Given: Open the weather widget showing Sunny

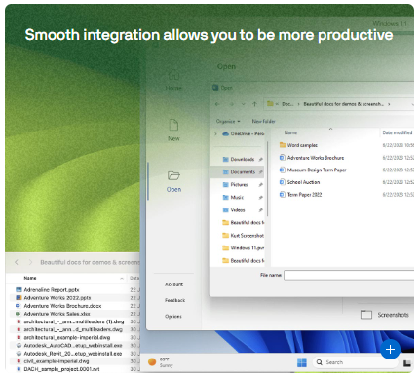Looking at the screenshot, I should pyautogui.click(x=161, y=362).
